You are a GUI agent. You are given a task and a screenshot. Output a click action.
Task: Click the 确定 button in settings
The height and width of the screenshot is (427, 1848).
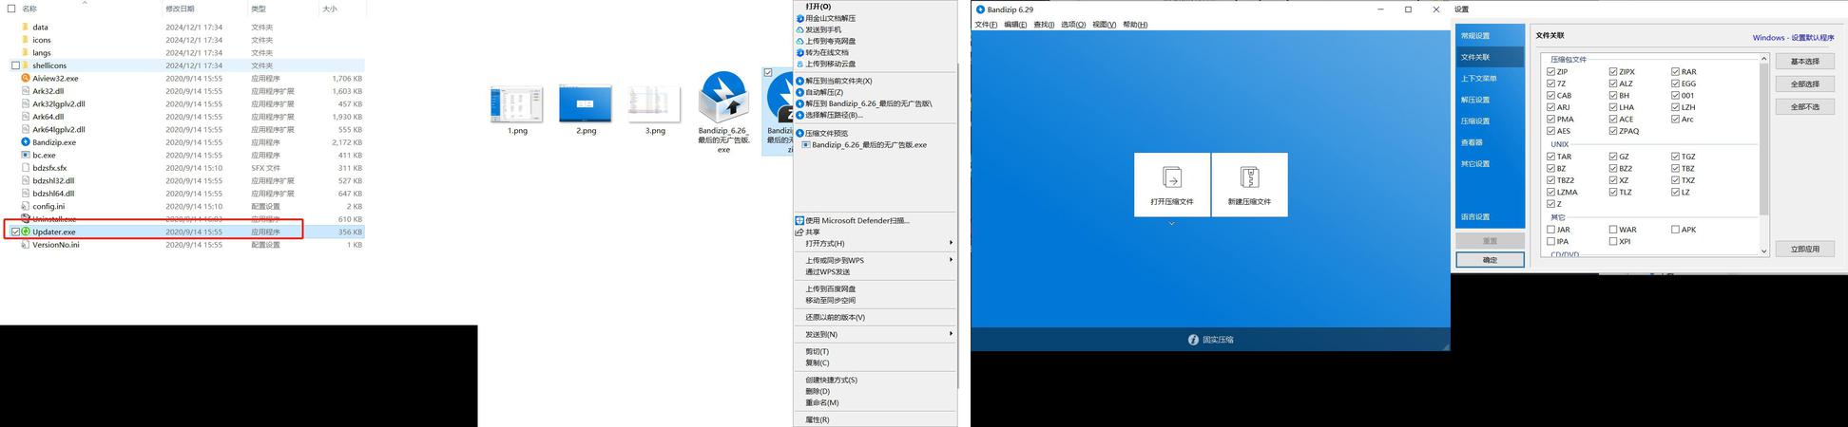pyautogui.click(x=1490, y=260)
